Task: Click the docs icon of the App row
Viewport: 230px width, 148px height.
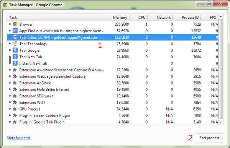Action: pyautogui.click(x=15, y=31)
